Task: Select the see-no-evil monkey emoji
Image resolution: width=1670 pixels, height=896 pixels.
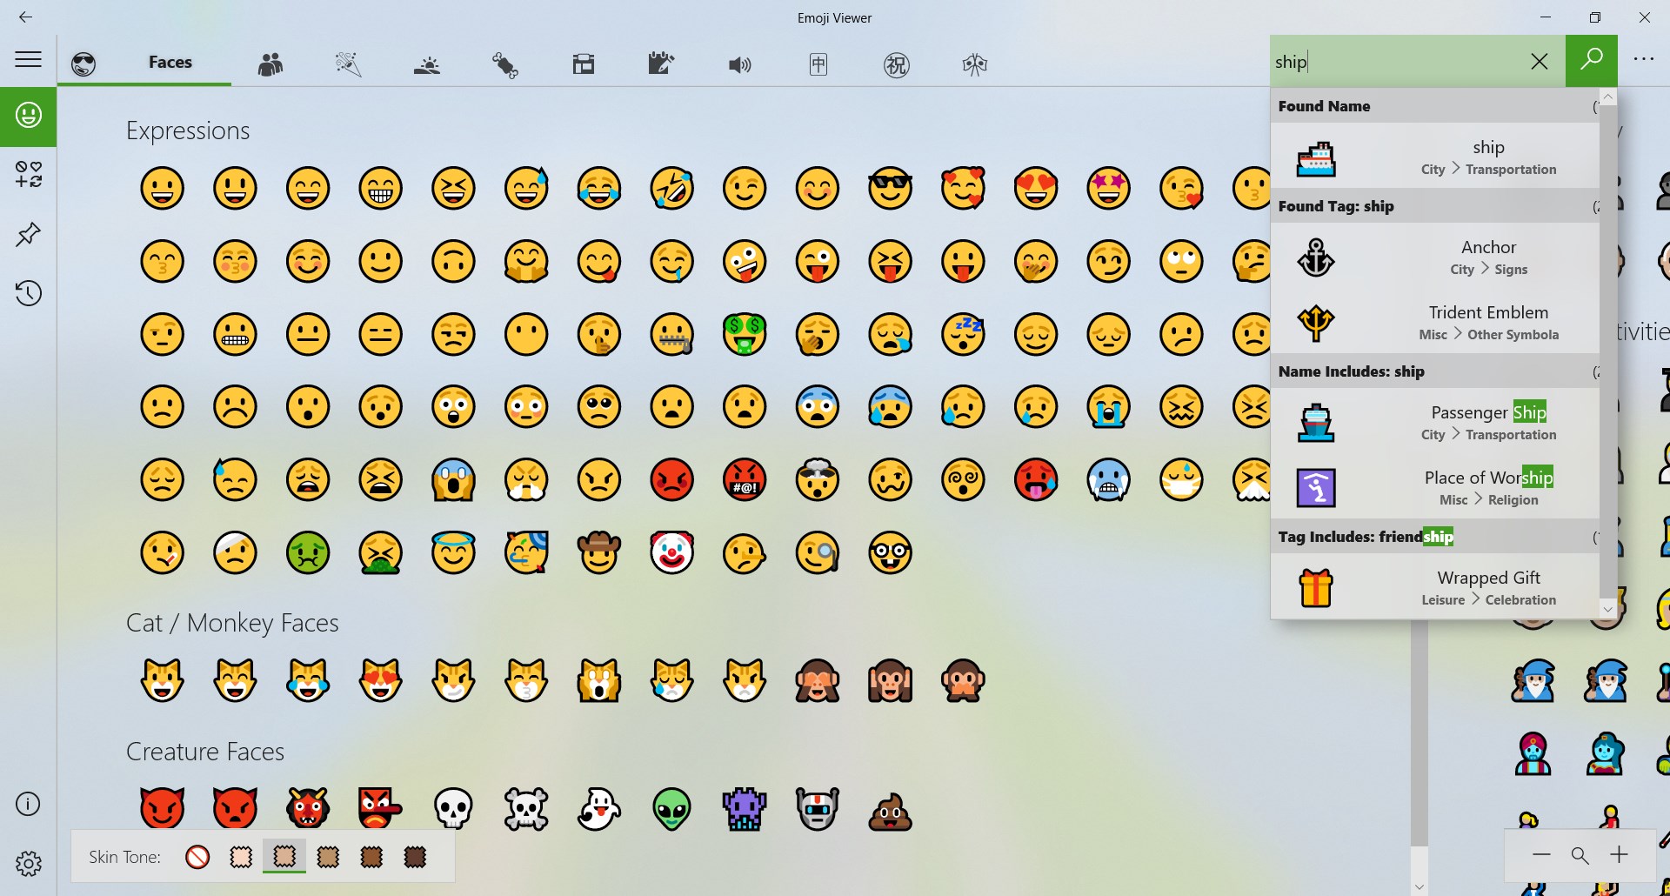Action: tap(818, 681)
